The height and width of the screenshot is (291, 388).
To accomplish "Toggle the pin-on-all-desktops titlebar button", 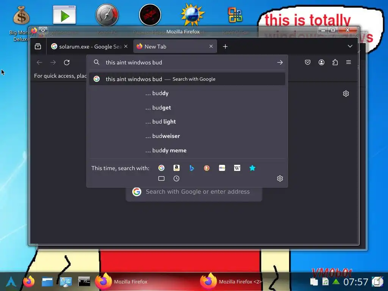I will coord(43,30).
